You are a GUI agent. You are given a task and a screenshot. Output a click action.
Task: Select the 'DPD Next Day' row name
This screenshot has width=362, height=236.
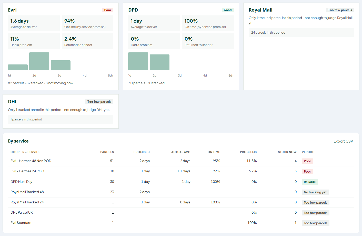[21, 182]
